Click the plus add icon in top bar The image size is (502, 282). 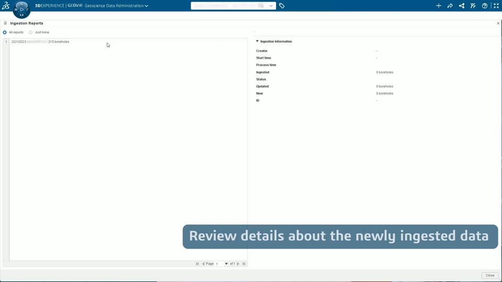tap(439, 6)
